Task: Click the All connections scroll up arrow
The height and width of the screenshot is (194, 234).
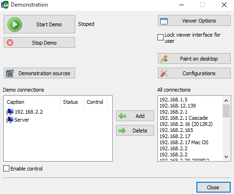Action: (226, 101)
